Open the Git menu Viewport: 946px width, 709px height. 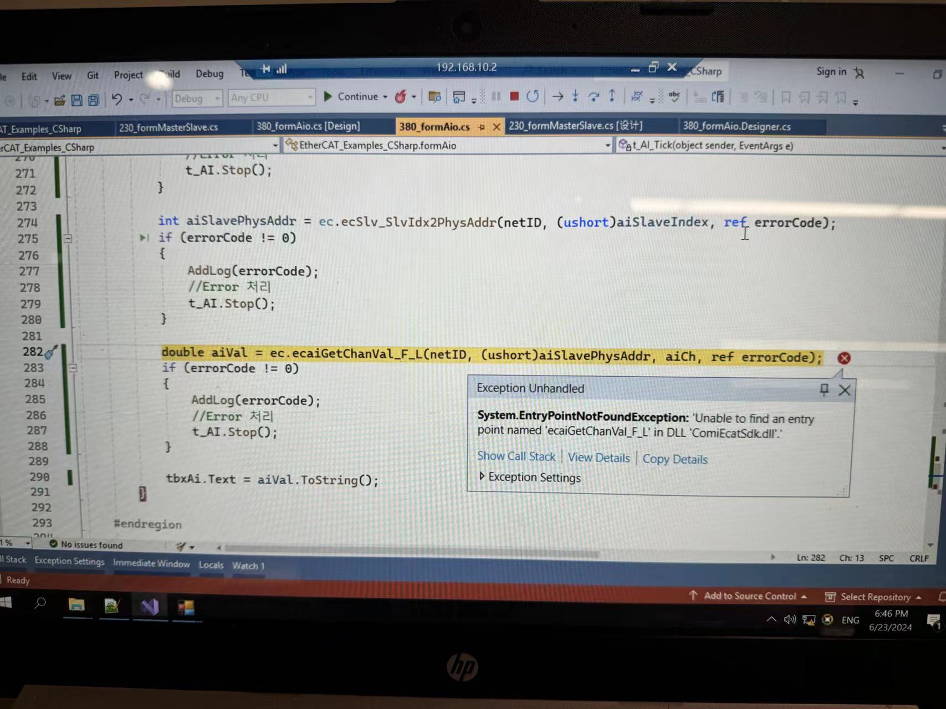point(93,75)
